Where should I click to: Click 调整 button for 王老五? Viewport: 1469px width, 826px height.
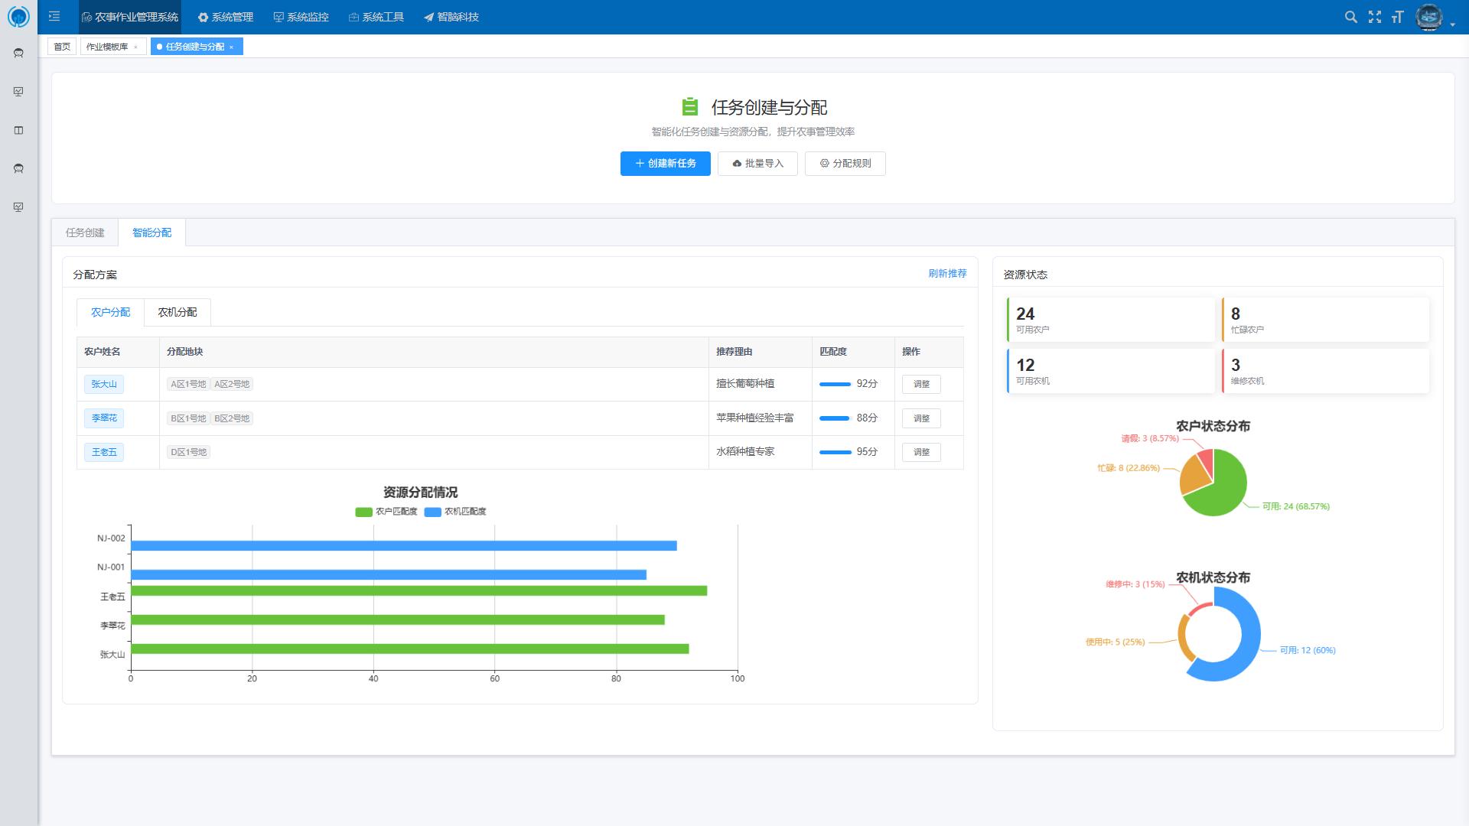click(x=921, y=452)
